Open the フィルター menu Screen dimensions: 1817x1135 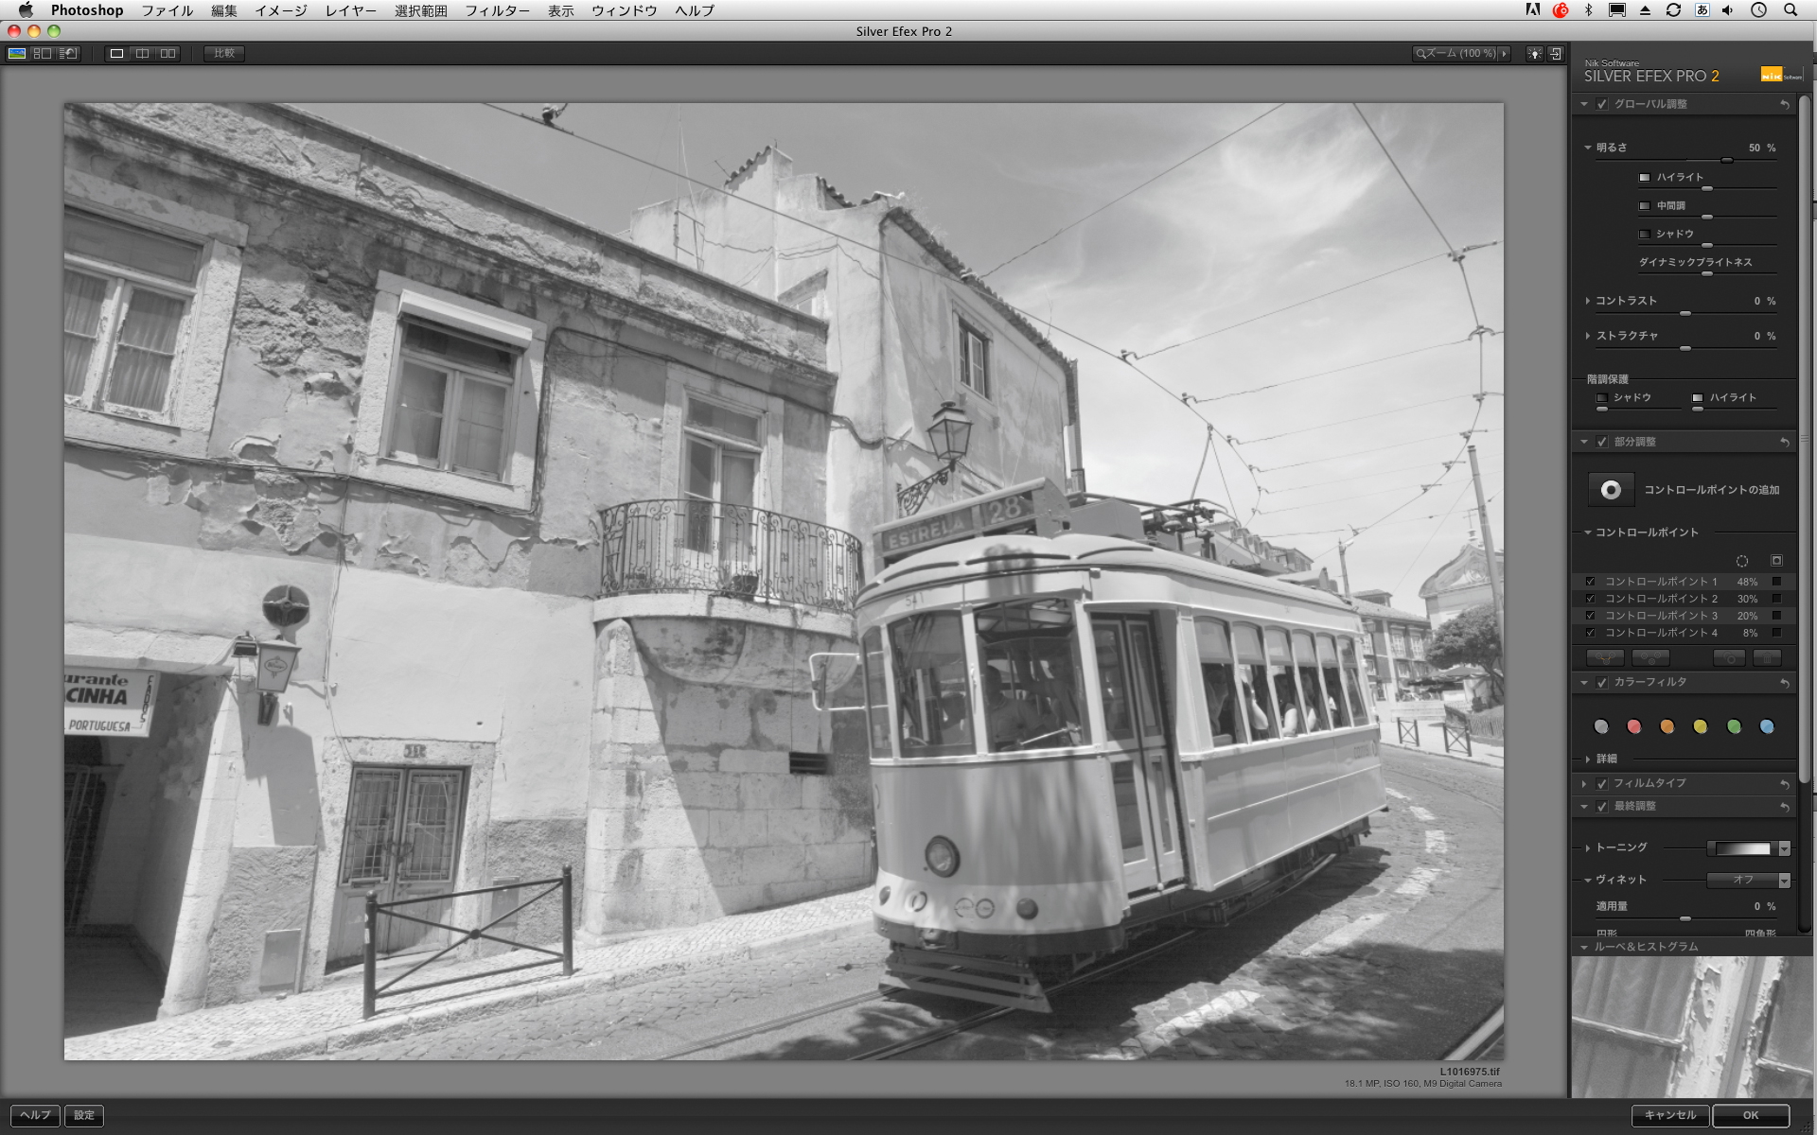click(496, 10)
